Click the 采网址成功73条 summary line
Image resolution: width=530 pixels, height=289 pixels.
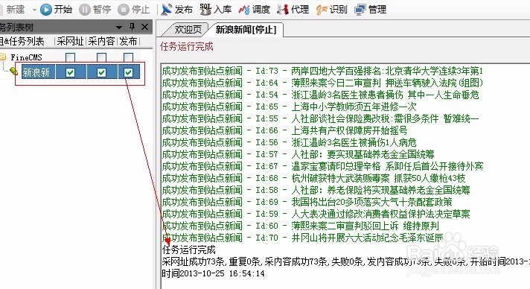[346, 261]
